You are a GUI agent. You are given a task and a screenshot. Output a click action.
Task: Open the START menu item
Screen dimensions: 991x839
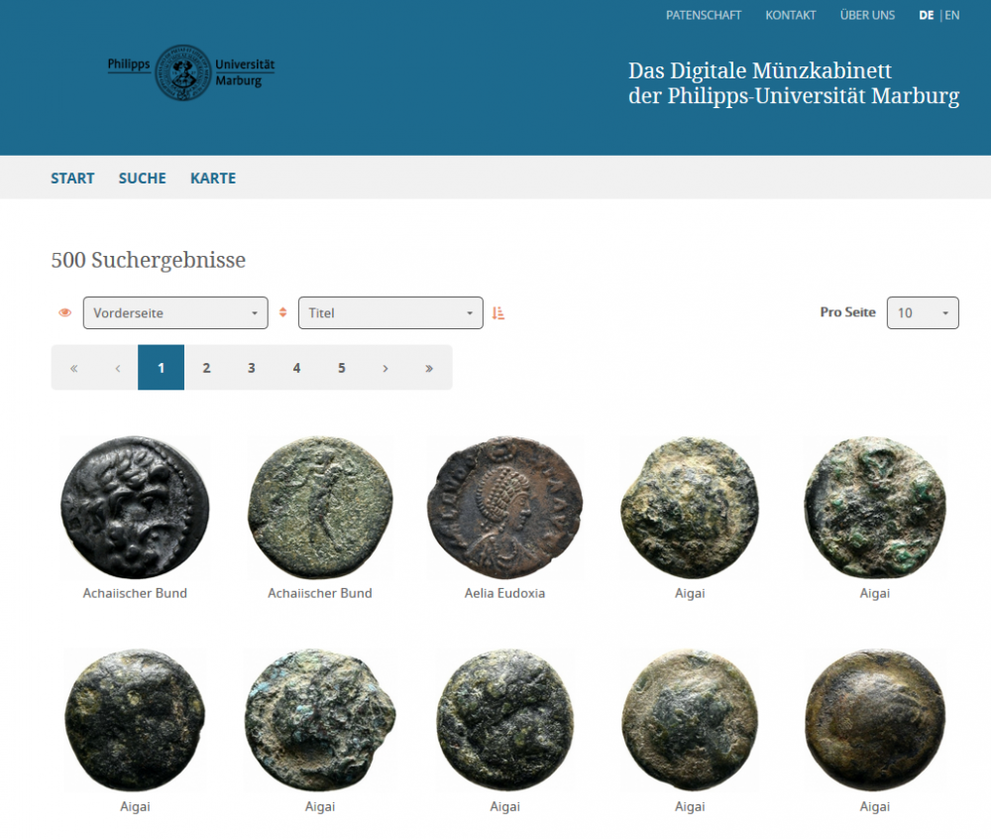coord(72,179)
